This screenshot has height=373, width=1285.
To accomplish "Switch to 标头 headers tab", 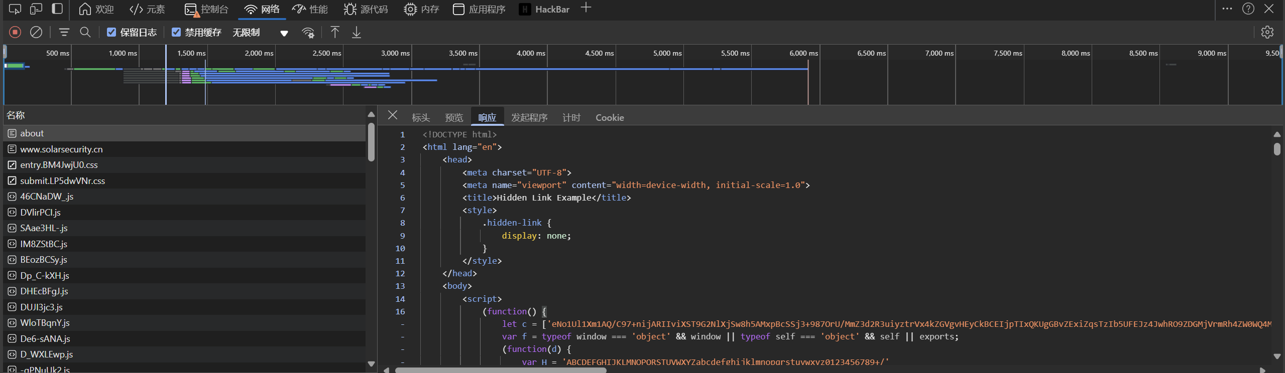I will (x=421, y=117).
